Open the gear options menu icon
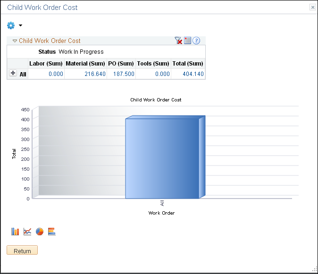 (x=11, y=25)
